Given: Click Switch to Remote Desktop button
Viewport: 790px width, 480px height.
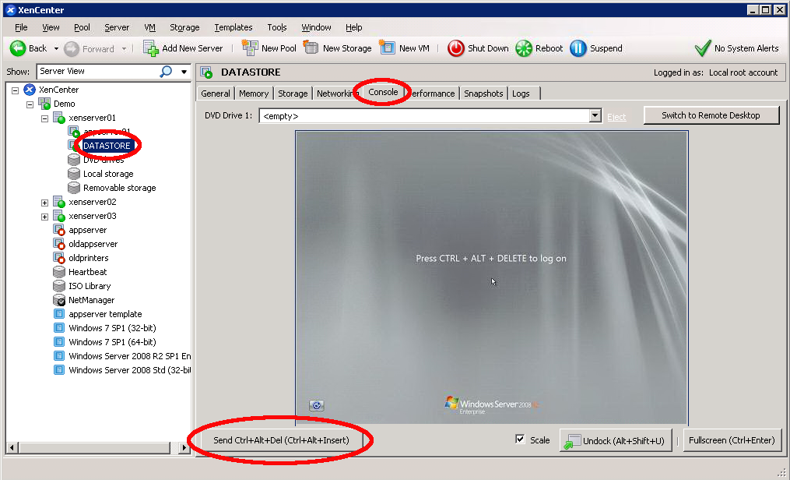Looking at the screenshot, I should 711,115.
